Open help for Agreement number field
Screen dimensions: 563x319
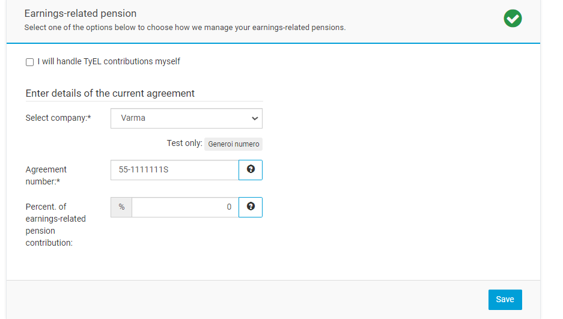point(251,170)
